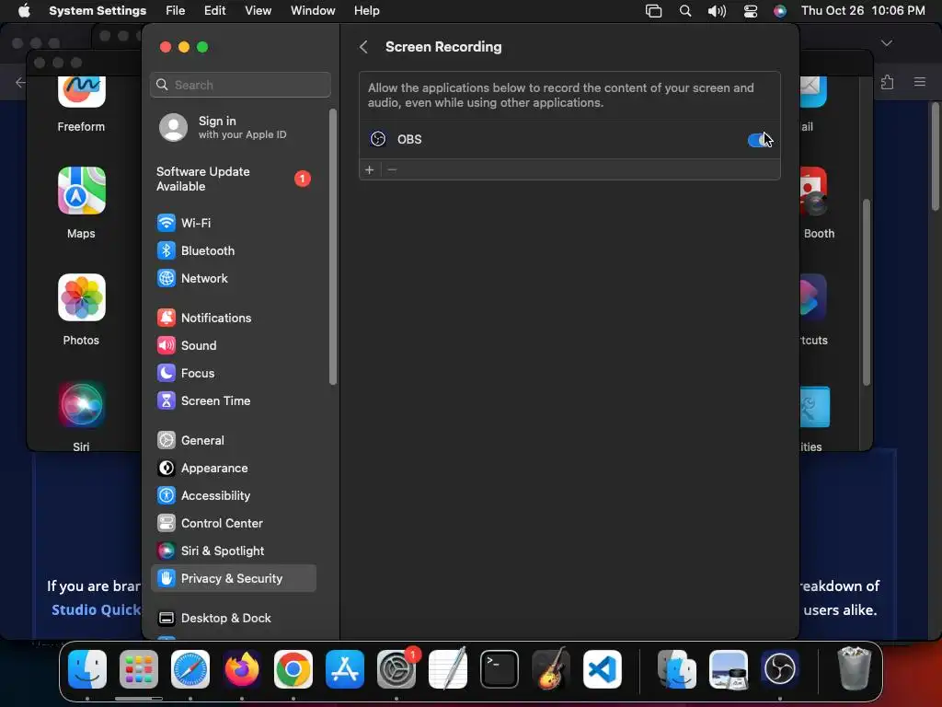Click Sign in with your Apple ID
This screenshot has width=942, height=707.
[x=235, y=127]
